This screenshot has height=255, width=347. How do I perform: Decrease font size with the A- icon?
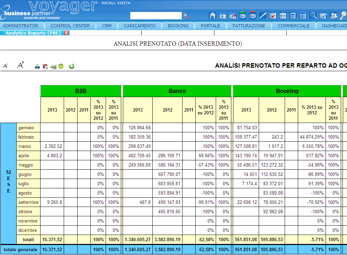click(x=6, y=66)
